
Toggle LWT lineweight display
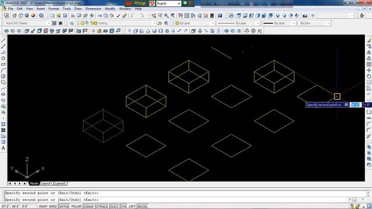[x=132, y=207]
